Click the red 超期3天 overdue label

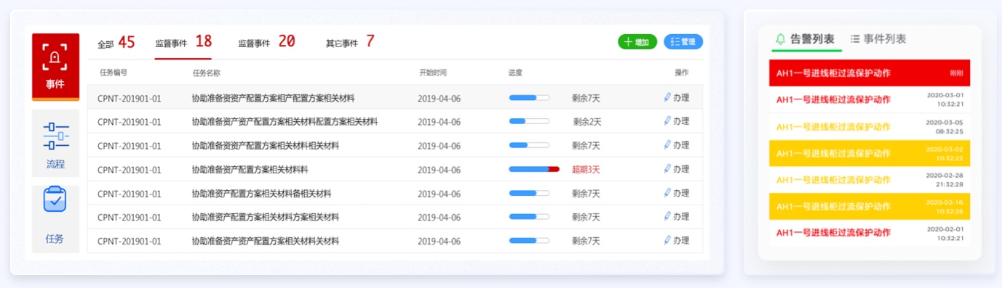pos(586,170)
